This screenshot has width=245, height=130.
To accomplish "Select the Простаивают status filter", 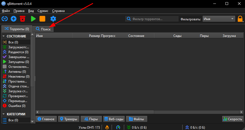I will [x=16, y=81].
